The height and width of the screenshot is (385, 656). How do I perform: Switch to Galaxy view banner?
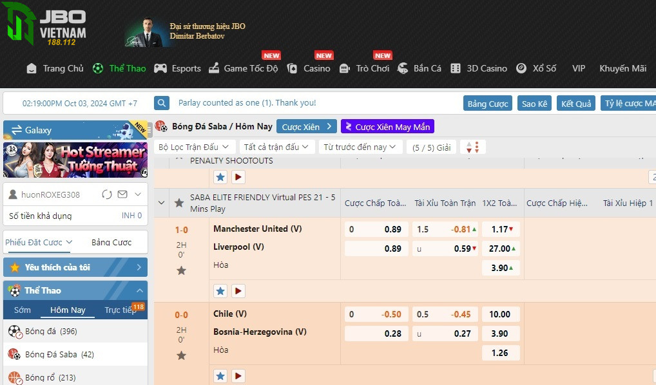75,130
